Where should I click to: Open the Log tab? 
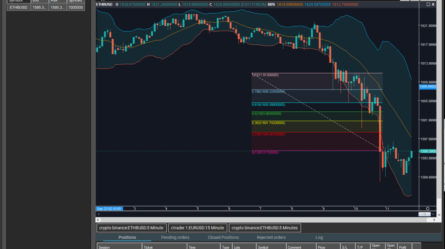coord(319,237)
